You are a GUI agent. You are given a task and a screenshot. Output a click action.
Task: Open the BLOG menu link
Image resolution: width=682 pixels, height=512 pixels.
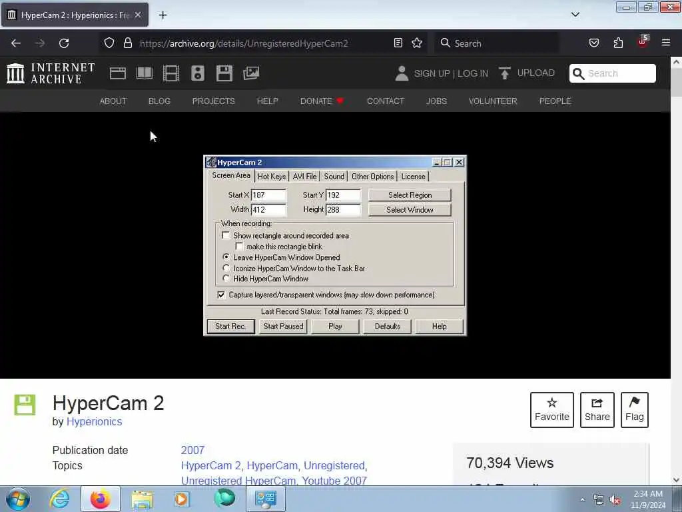tap(159, 101)
